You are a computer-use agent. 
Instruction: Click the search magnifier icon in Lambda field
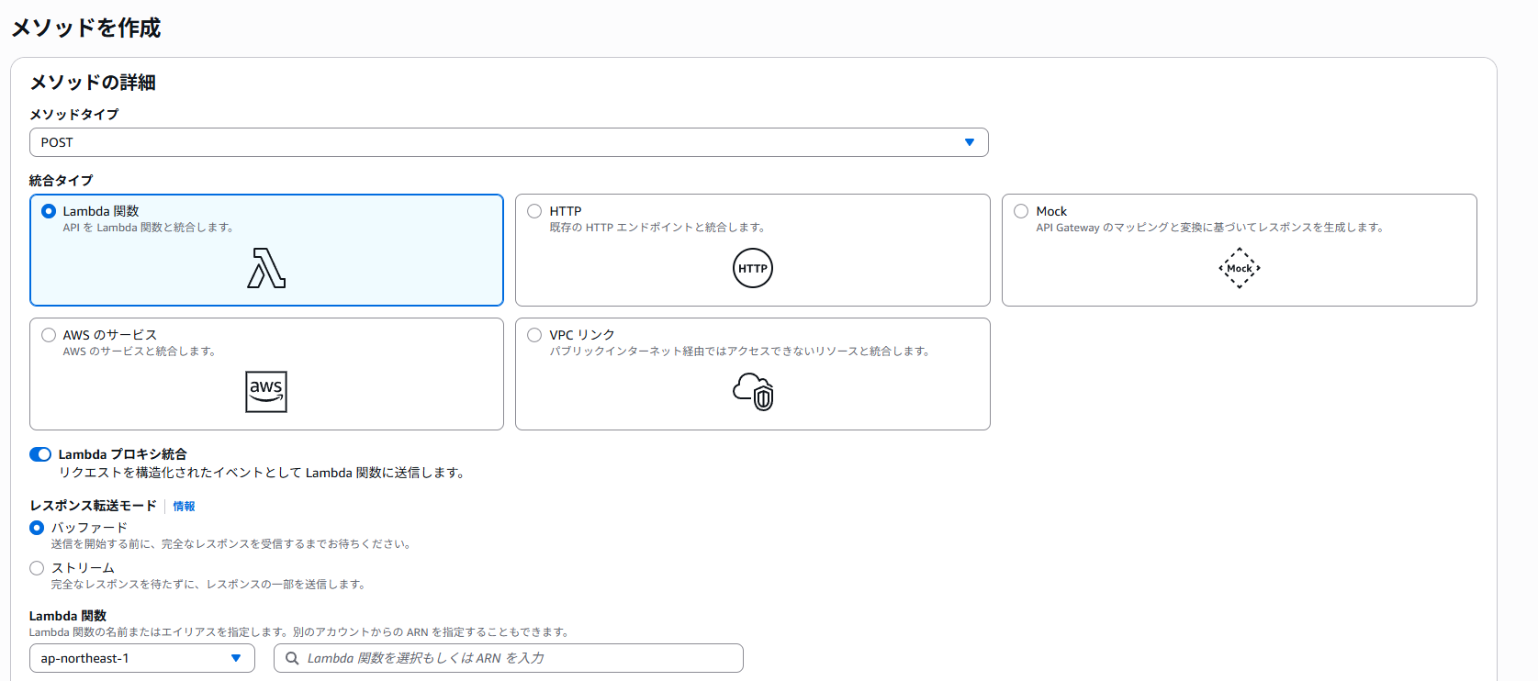tap(292, 658)
